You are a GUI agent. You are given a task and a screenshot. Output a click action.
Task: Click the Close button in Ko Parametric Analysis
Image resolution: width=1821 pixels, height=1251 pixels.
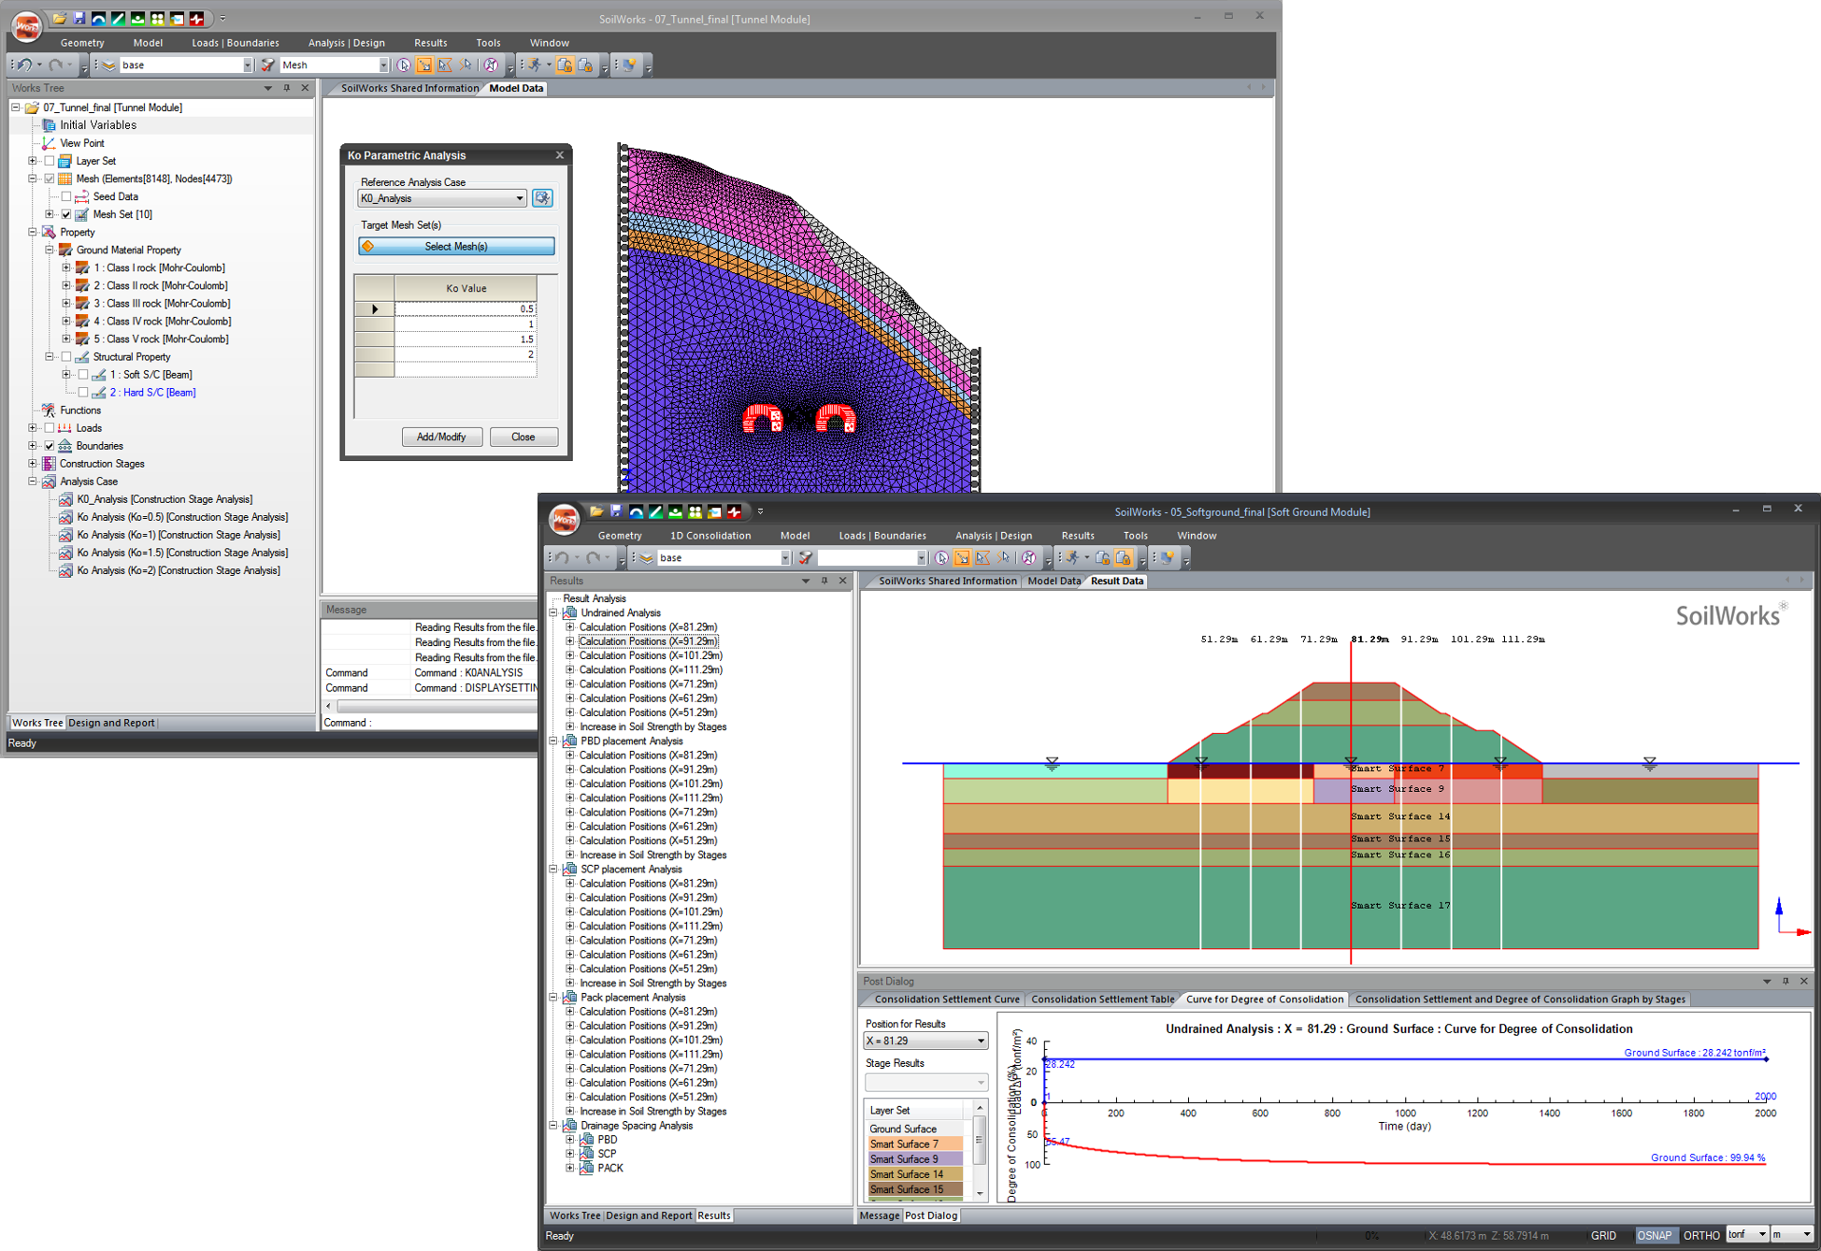pyautogui.click(x=523, y=437)
